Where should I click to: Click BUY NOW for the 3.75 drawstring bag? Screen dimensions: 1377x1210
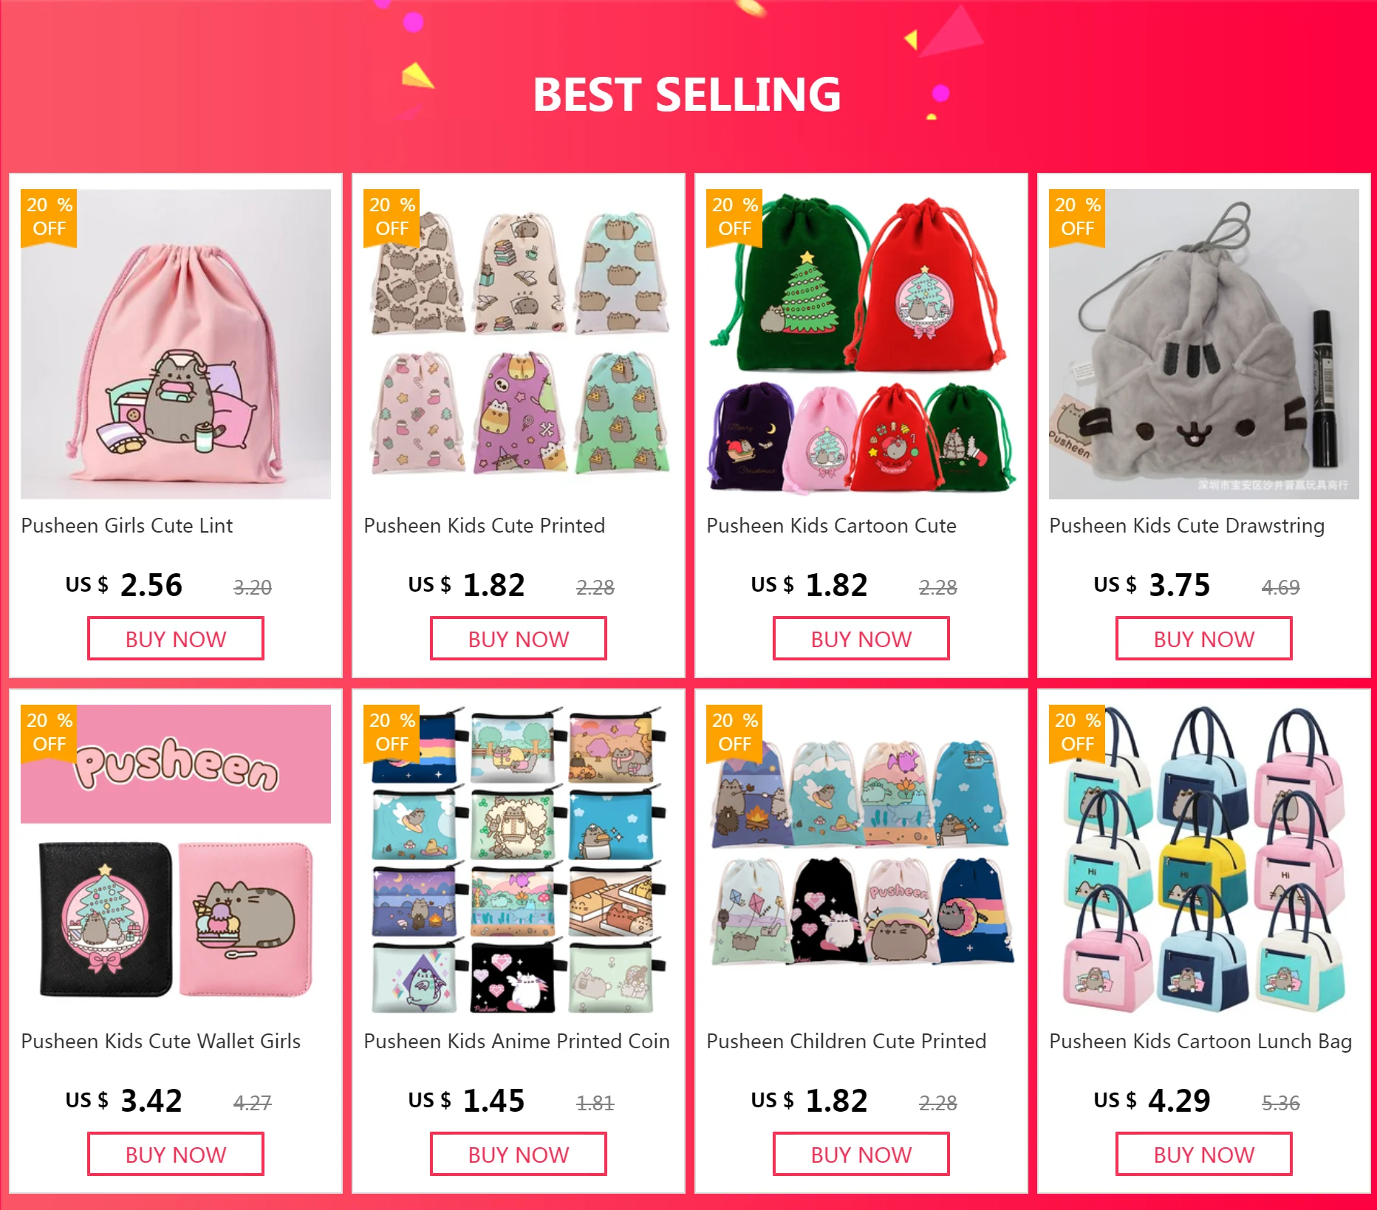pos(1204,639)
